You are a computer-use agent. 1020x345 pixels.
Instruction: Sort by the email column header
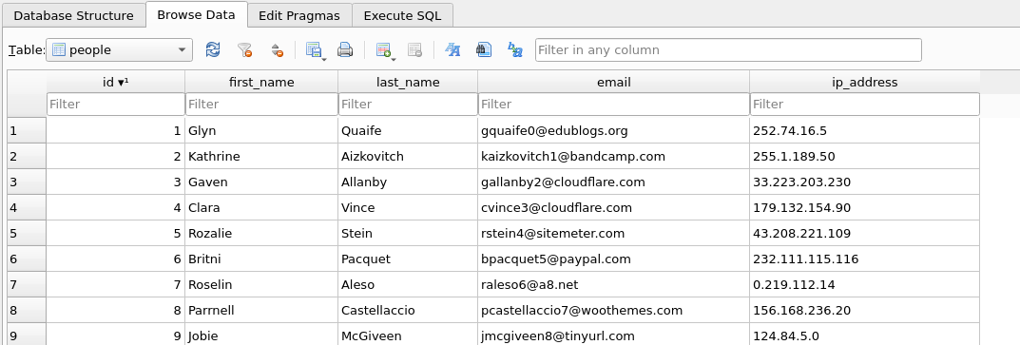pyautogui.click(x=614, y=82)
